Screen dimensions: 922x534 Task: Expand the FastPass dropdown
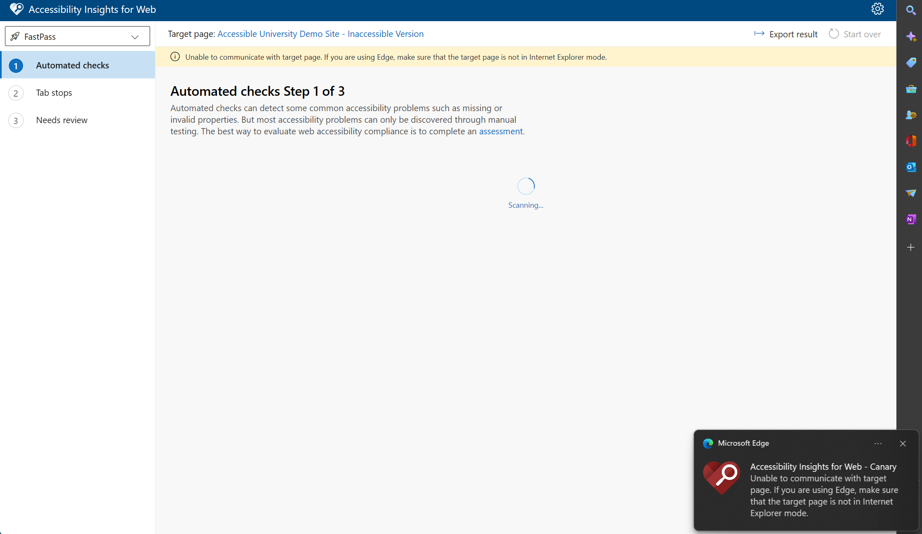click(x=78, y=36)
